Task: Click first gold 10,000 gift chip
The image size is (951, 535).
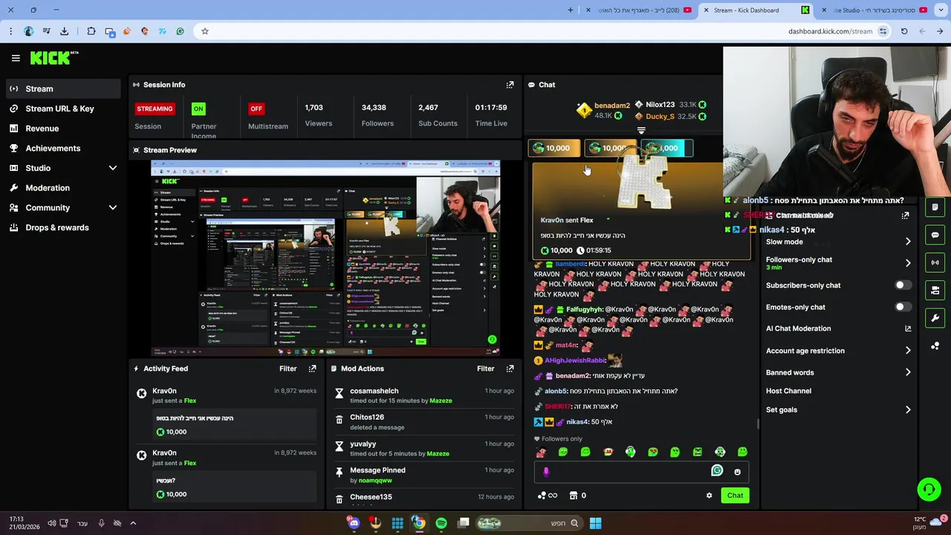Action: click(x=554, y=148)
